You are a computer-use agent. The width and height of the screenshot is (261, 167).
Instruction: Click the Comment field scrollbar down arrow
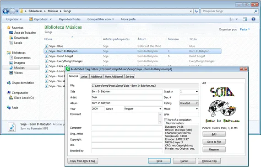(160, 122)
